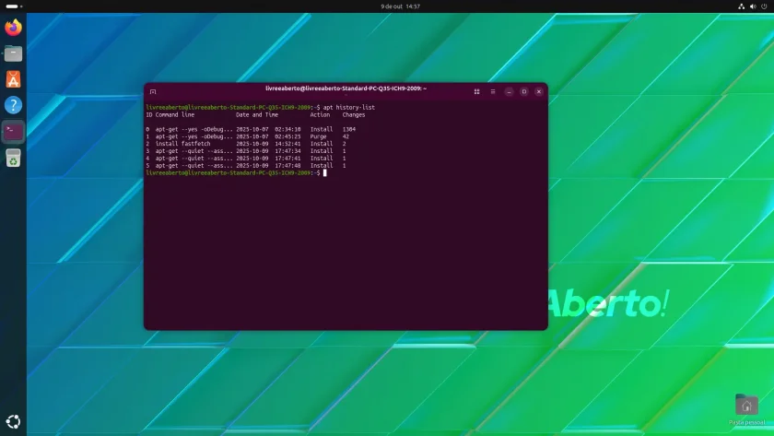Click the 'Command line' column header

click(175, 114)
